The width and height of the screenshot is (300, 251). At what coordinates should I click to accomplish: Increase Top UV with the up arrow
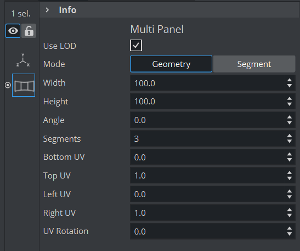[290, 173]
